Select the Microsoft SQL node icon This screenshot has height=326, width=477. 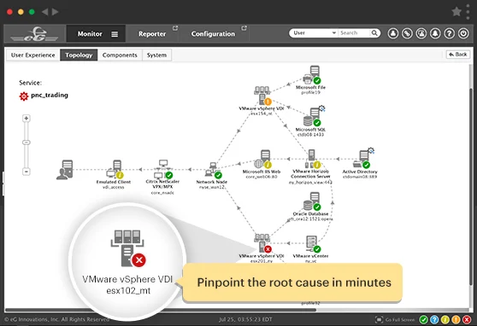312,117
